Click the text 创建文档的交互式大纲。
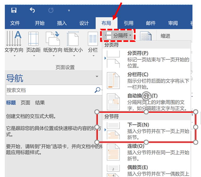The image size is (201, 177). (x=31, y=116)
